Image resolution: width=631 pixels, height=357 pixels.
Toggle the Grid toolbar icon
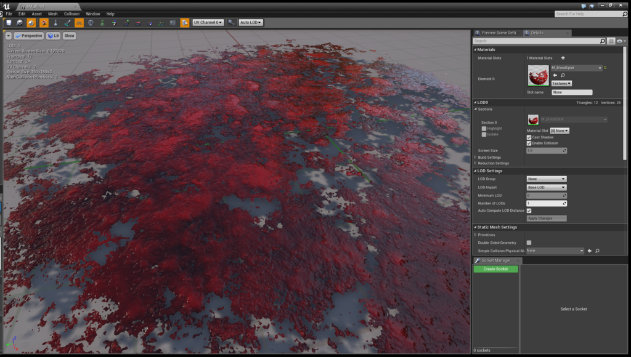79,23
